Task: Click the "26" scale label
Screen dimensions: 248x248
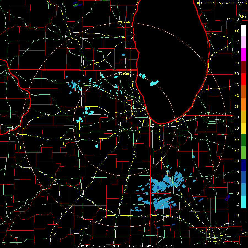Action: click(x=237, y=139)
